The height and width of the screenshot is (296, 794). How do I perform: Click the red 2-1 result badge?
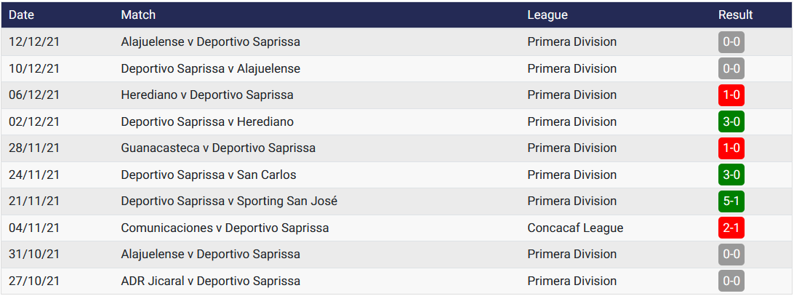731,228
